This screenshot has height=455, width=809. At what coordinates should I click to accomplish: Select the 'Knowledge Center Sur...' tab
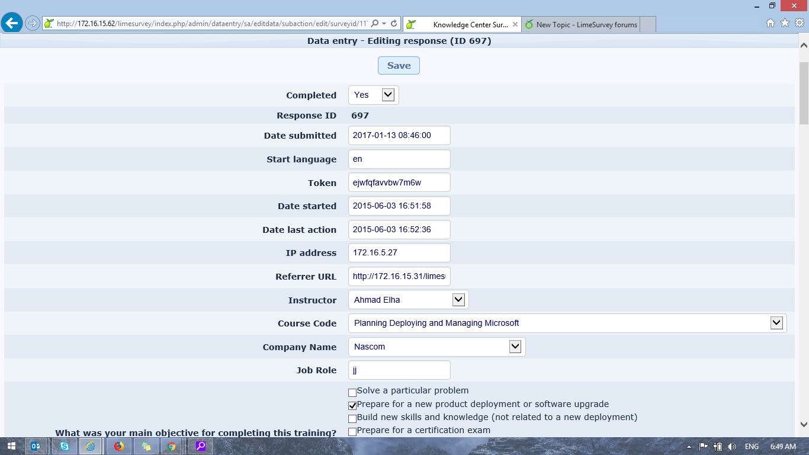coord(462,24)
